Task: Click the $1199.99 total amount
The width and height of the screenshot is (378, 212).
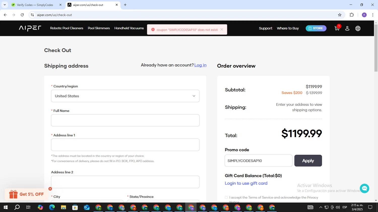Action: [302, 133]
